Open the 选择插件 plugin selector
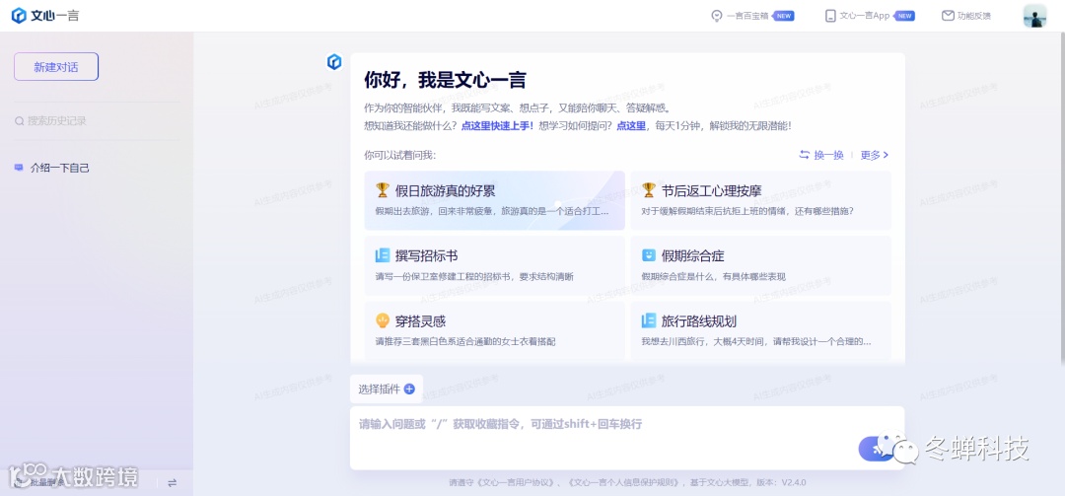This screenshot has height=496, width=1065. point(387,389)
